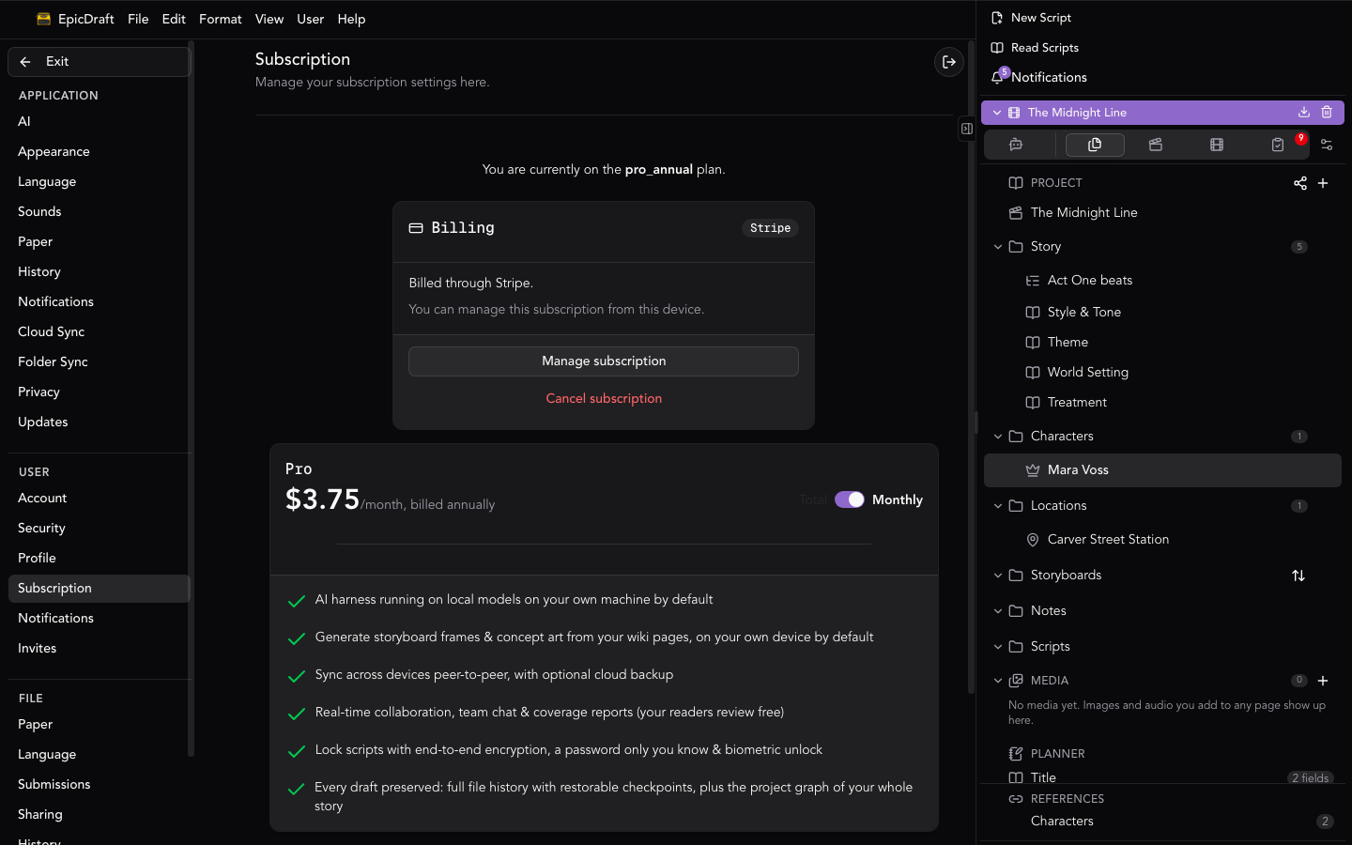This screenshot has width=1352, height=845.
Task: Open the AI chat robot tab icon
Action: coord(1016,145)
